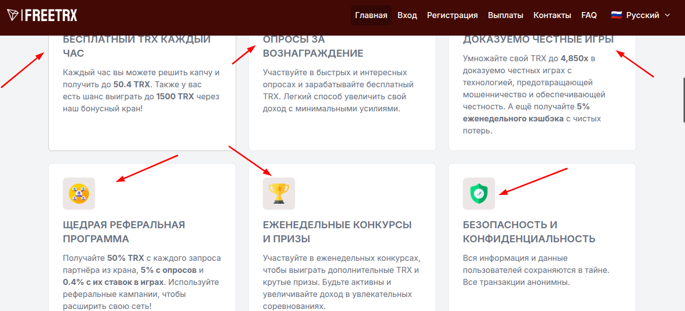Image resolution: width=685 pixels, height=311 pixels.
Task: Click the weekly contests description paragraph
Action: [342, 282]
